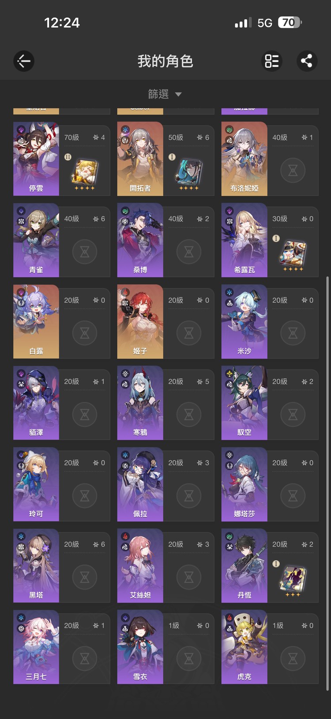Image resolution: width=331 pixels, height=719 pixels.
Task: Open the 篩選 filter dropdown
Action: [165, 94]
